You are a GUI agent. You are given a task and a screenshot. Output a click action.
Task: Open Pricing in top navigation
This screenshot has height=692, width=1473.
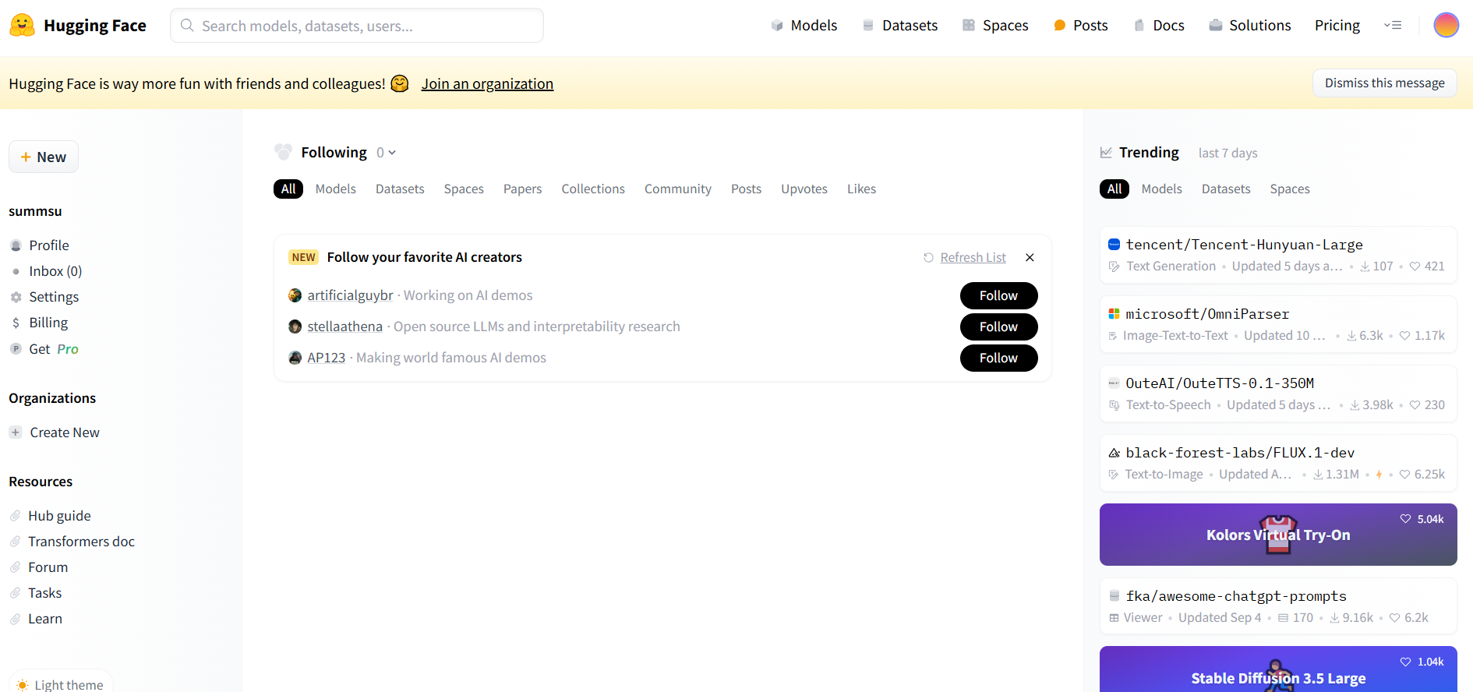pyautogui.click(x=1337, y=25)
